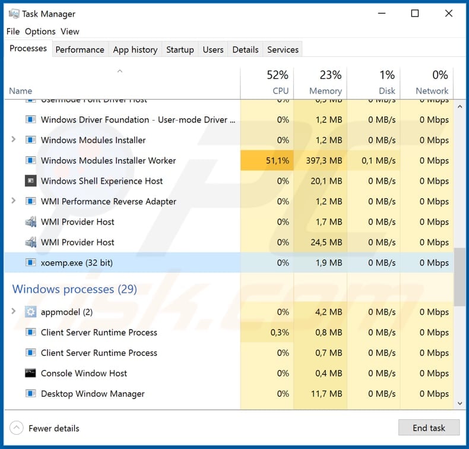Click the appmodel gear icon
The image size is (469, 449).
click(30, 312)
